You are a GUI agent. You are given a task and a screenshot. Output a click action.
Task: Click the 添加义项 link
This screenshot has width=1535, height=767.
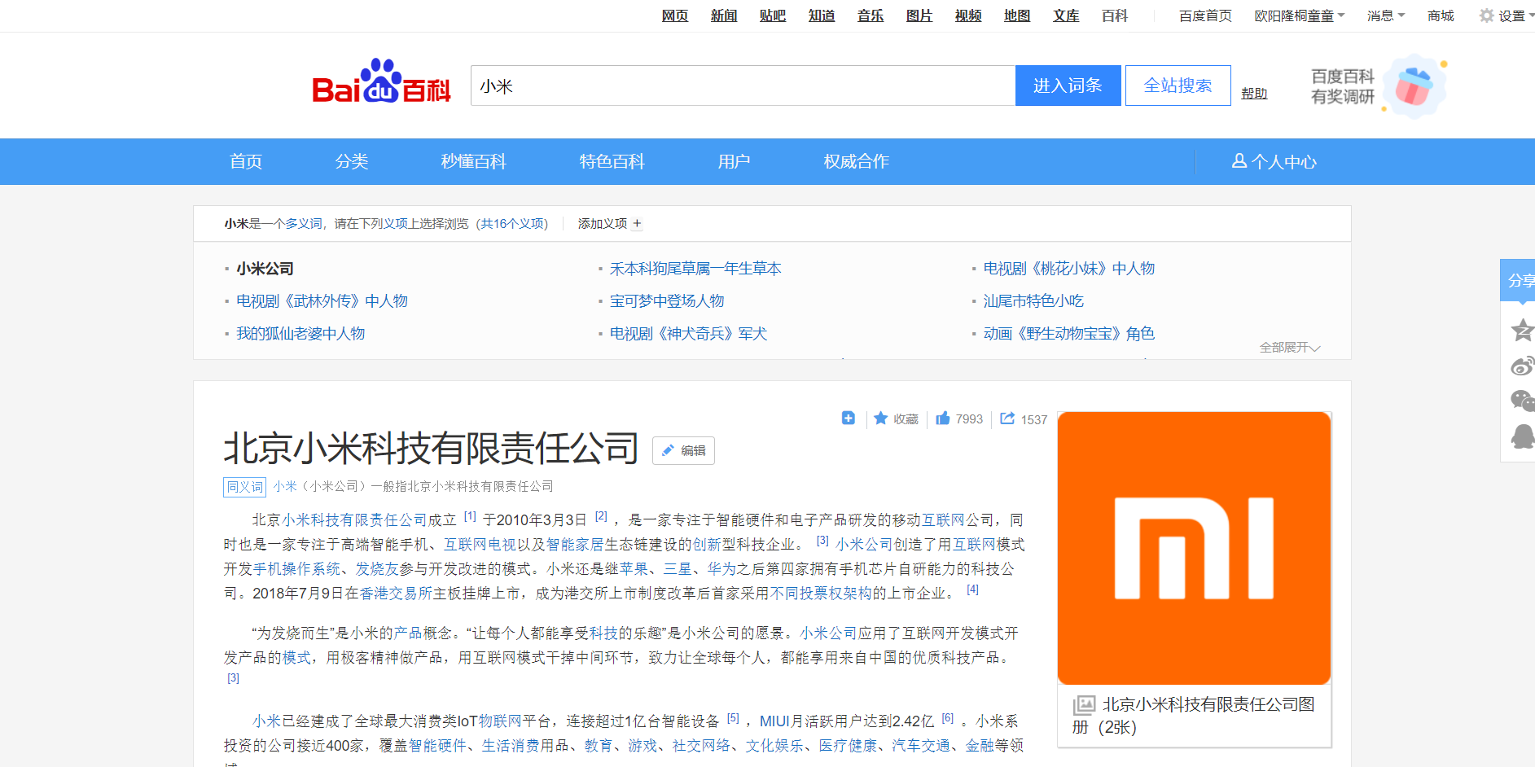[x=603, y=224]
